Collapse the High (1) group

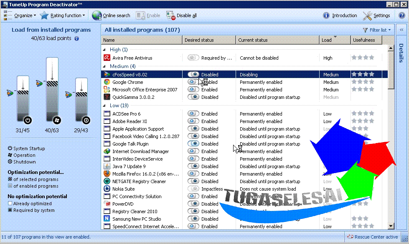tap(104, 50)
